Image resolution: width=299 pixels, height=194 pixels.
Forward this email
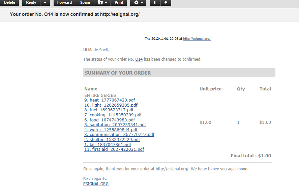[x=64, y=3]
